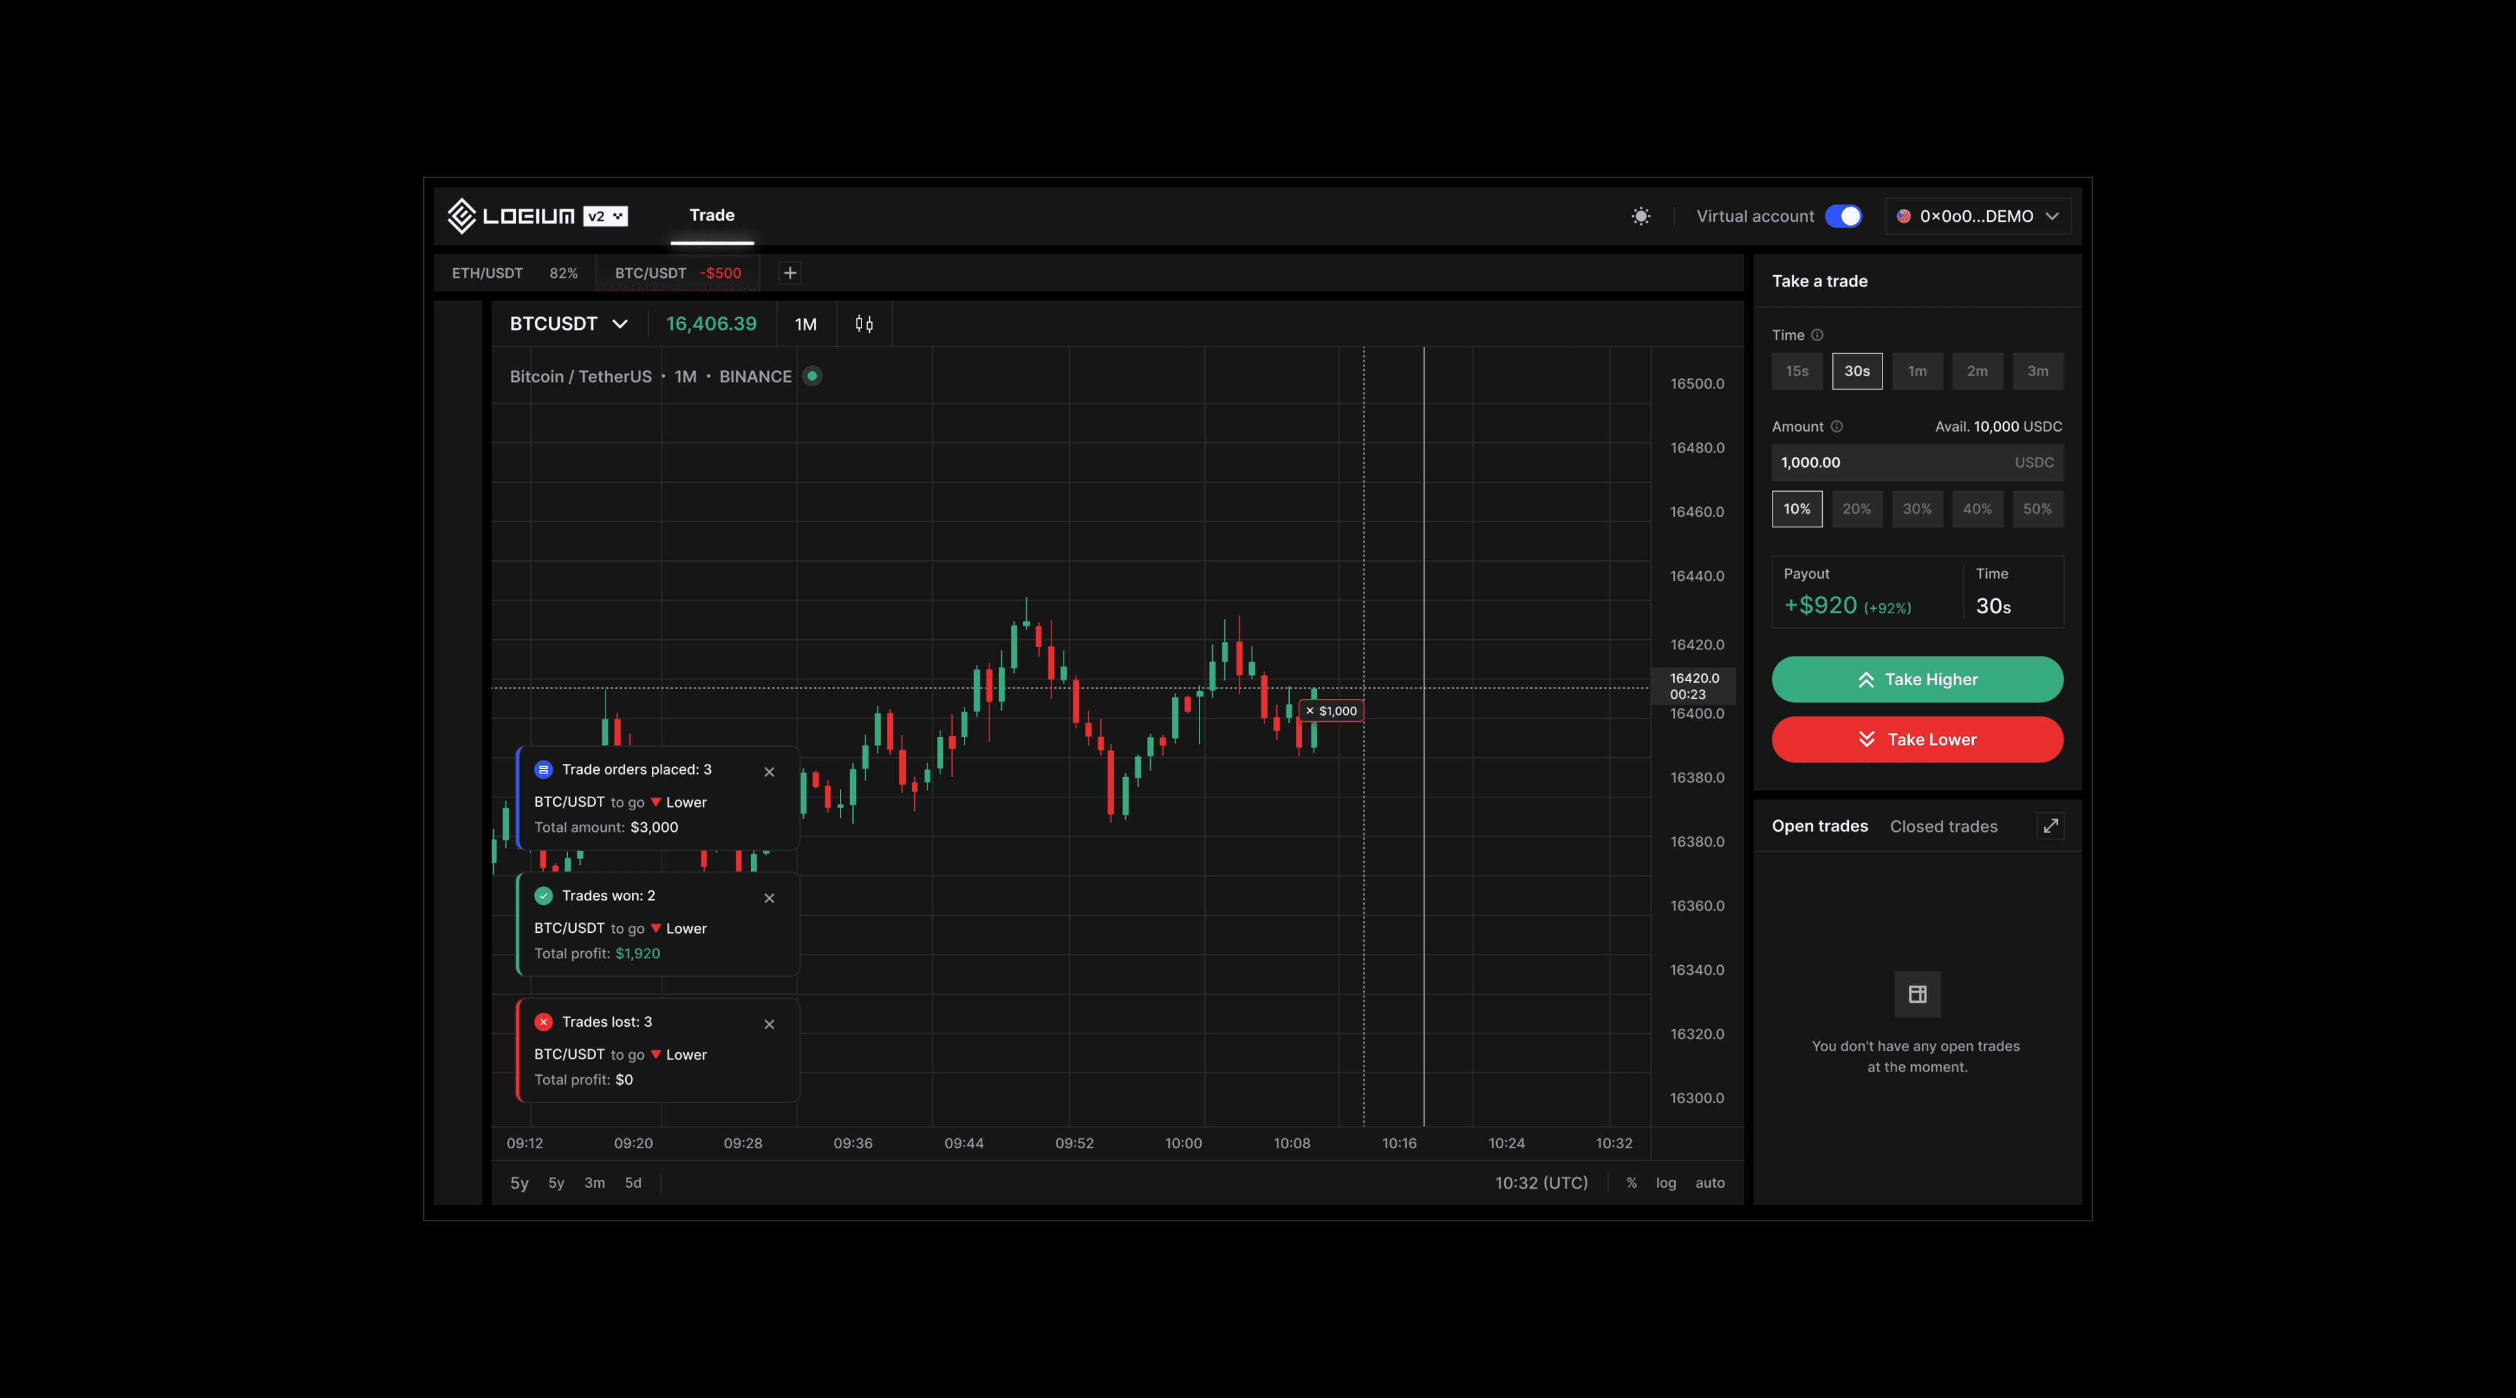Image resolution: width=2516 pixels, height=1398 pixels.
Task: Toggle the Virtual account switch
Action: click(x=1843, y=216)
